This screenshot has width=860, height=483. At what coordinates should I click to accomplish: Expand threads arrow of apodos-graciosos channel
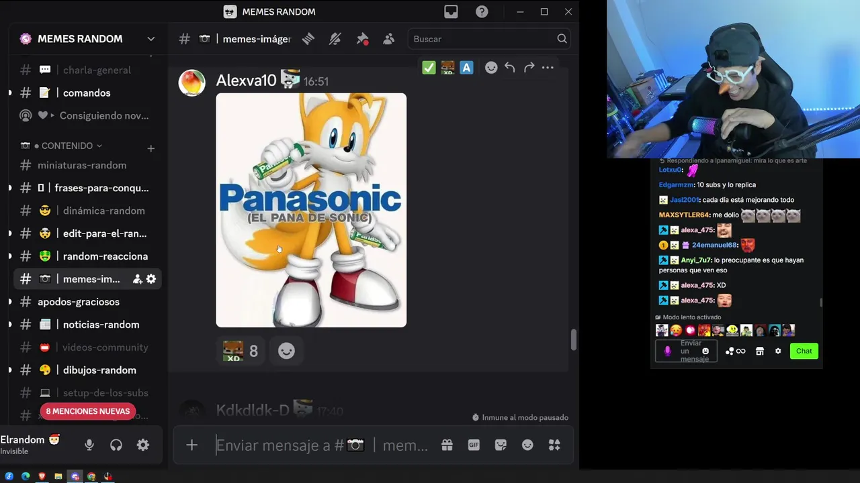[x=9, y=302]
